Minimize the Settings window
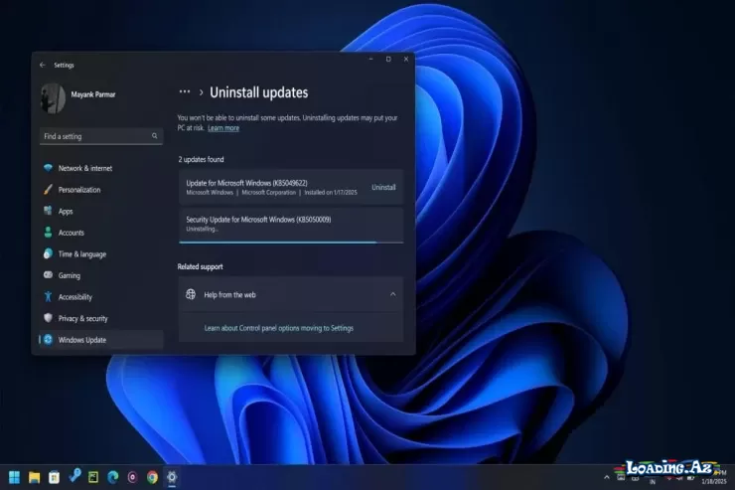 click(370, 59)
